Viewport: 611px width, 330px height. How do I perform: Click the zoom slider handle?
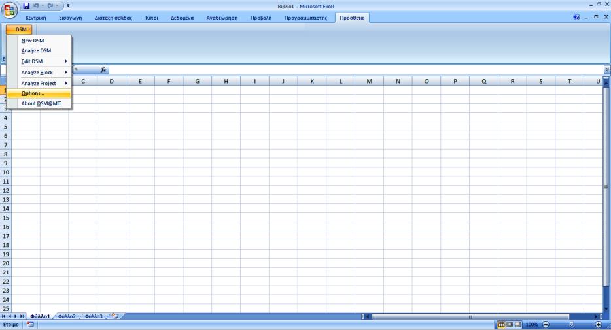tap(572, 324)
